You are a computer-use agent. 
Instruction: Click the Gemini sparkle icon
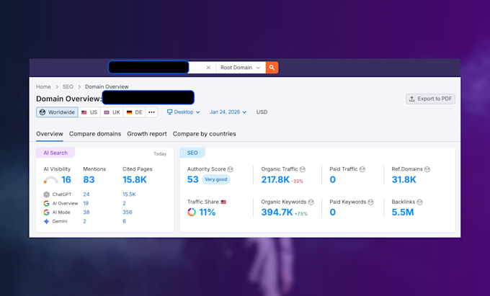[x=47, y=221]
